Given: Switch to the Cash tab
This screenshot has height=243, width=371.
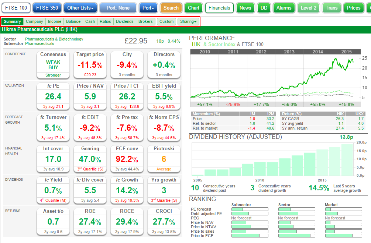Looking at the screenshot, I should 90,21.
